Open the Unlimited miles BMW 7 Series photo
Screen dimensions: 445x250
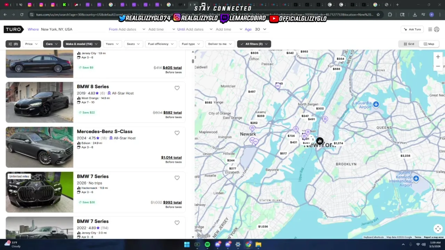coord(39,192)
